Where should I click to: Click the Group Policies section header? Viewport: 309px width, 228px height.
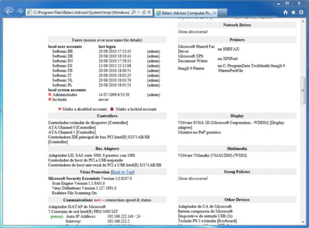pos(237,172)
